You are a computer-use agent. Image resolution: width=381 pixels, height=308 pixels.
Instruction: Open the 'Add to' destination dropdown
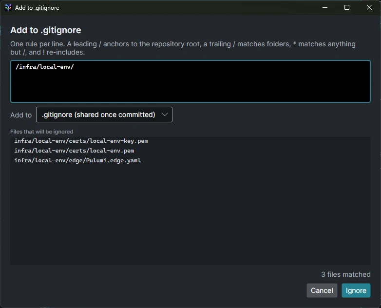coord(104,115)
